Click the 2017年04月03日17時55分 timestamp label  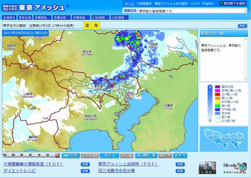click(25, 33)
